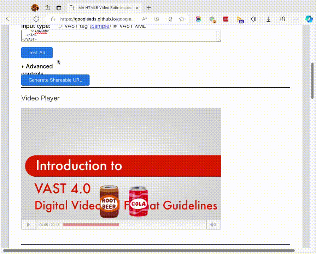
Task: View site information via the lock icon
Action: point(53,19)
